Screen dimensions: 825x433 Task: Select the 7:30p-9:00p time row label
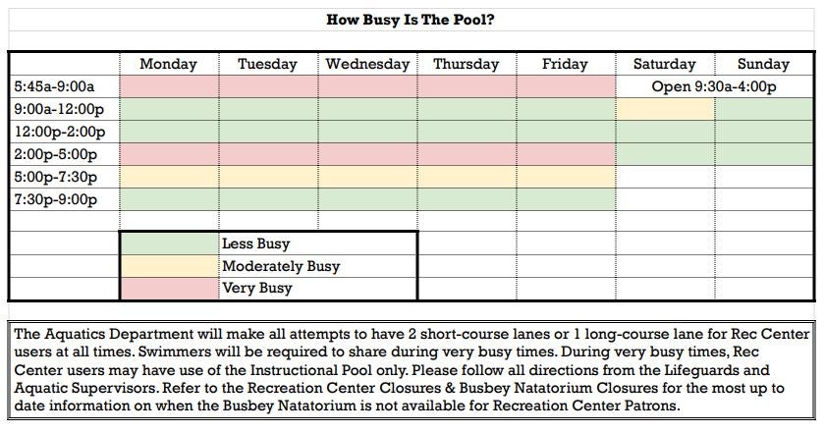click(56, 199)
